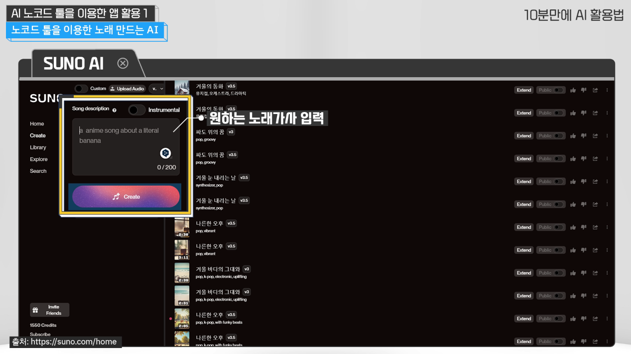Turn on the Instrumental switch
The width and height of the screenshot is (631, 354).
136,110
